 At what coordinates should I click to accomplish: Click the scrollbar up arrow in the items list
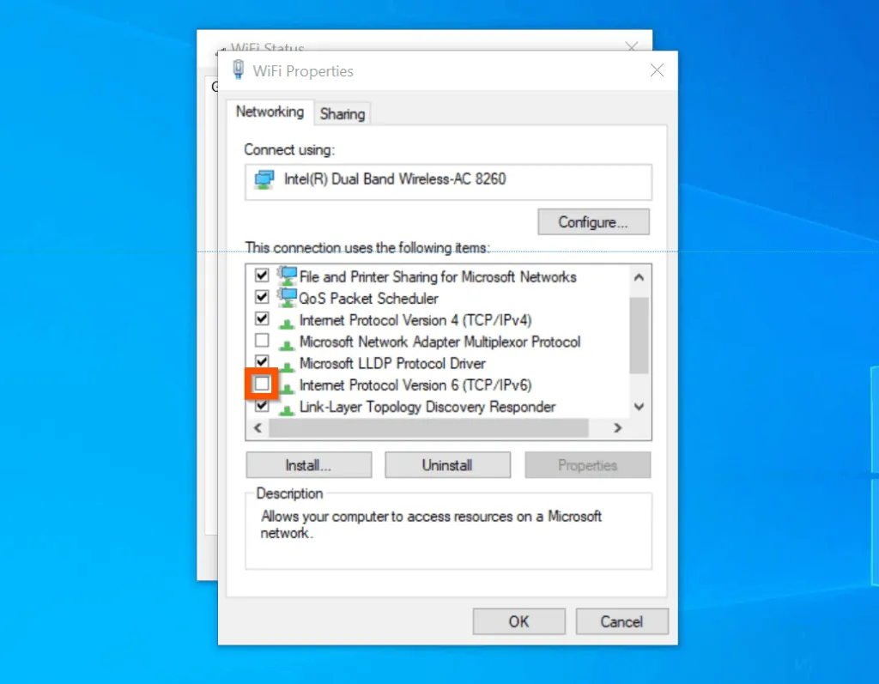tap(639, 277)
